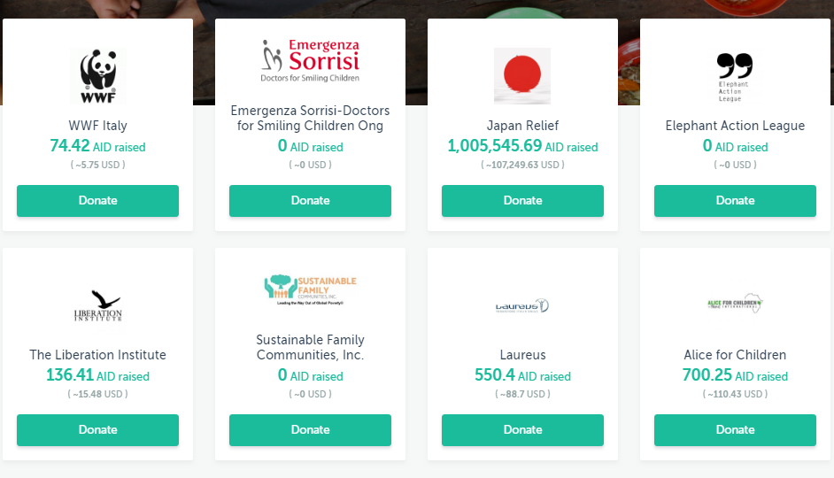Donate to The Liberation Institute
The height and width of the screenshot is (478, 834).
pyautogui.click(x=97, y=430)
